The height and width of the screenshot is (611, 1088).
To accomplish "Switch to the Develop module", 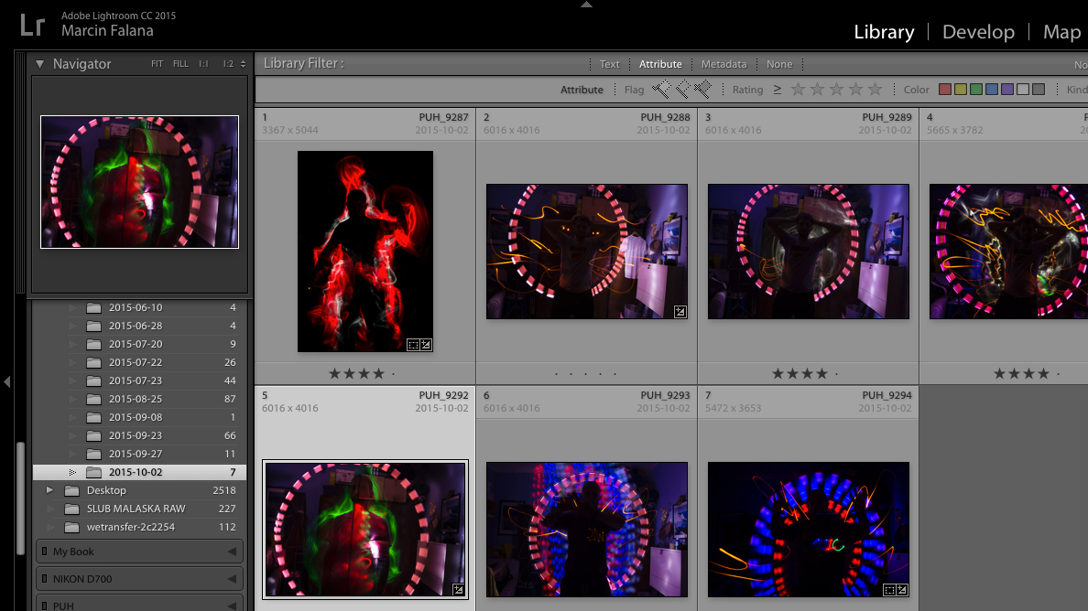I will pyautogui.click(x=978, y=31).
